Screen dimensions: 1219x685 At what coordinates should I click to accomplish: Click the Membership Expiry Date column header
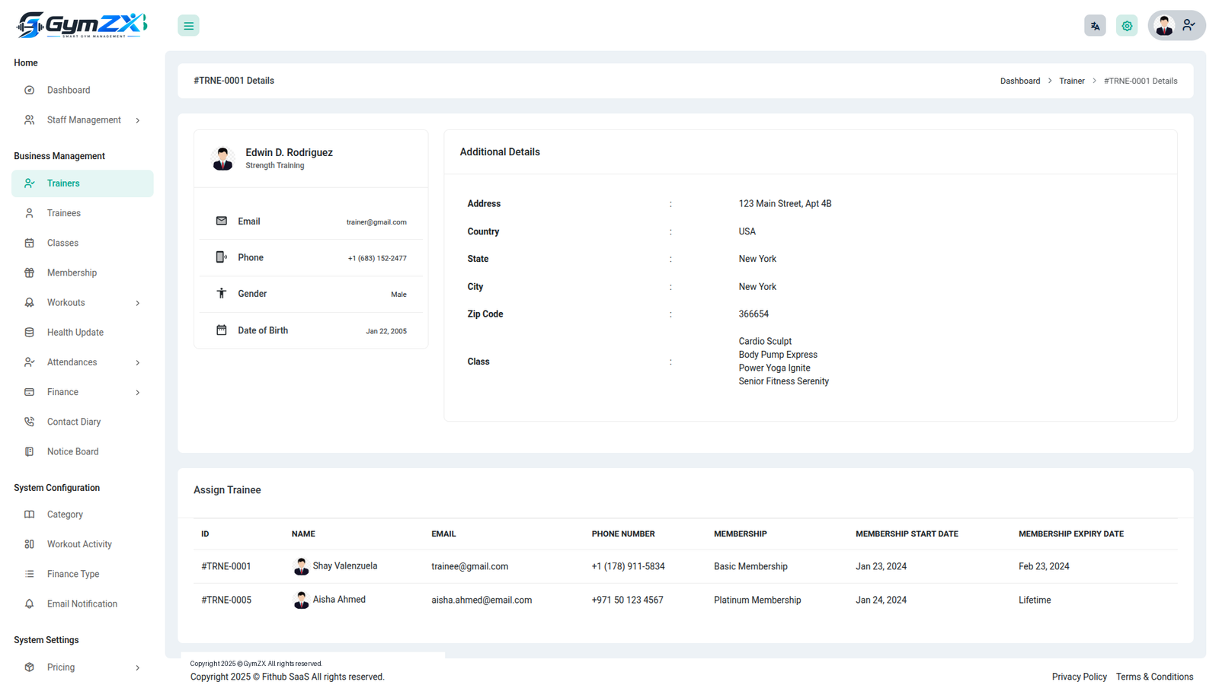pos(1070,534)
